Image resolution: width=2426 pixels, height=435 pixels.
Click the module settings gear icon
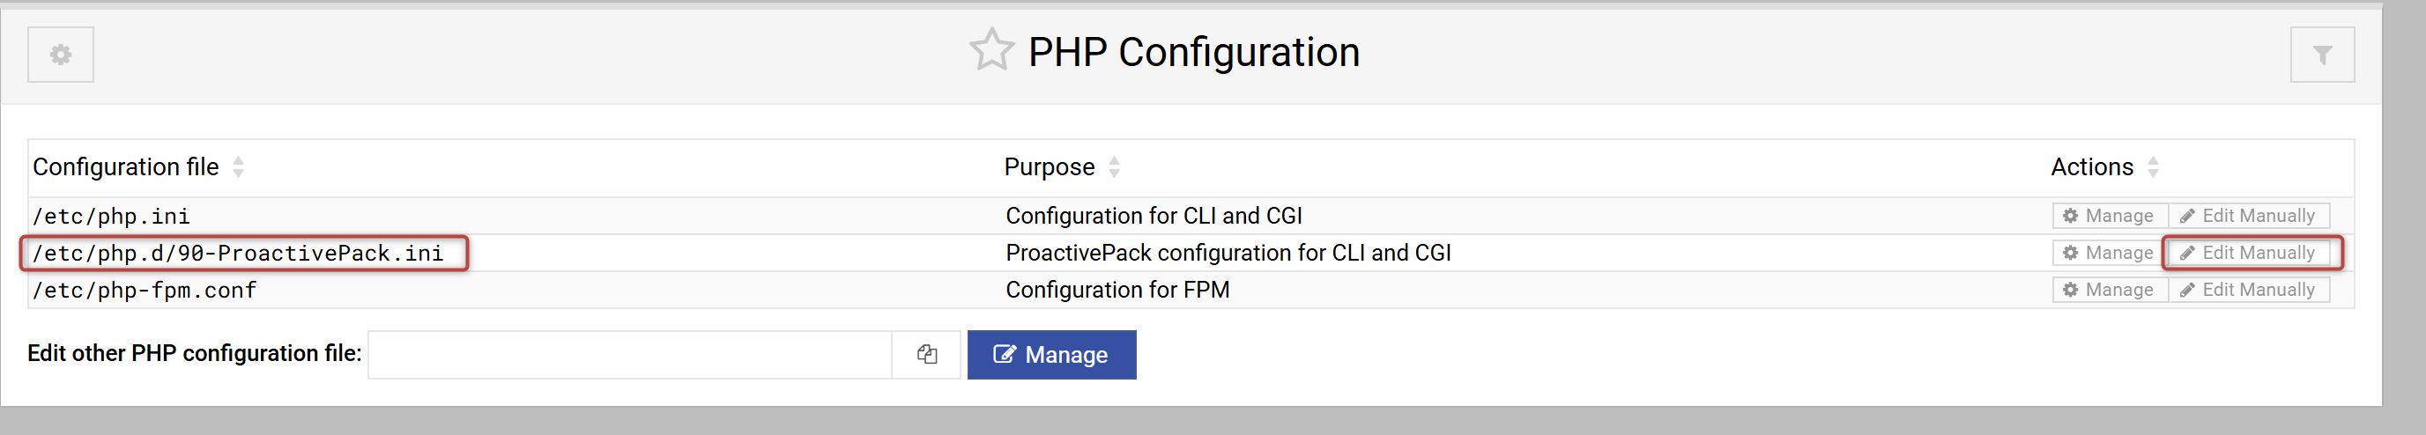coord(60,55)
